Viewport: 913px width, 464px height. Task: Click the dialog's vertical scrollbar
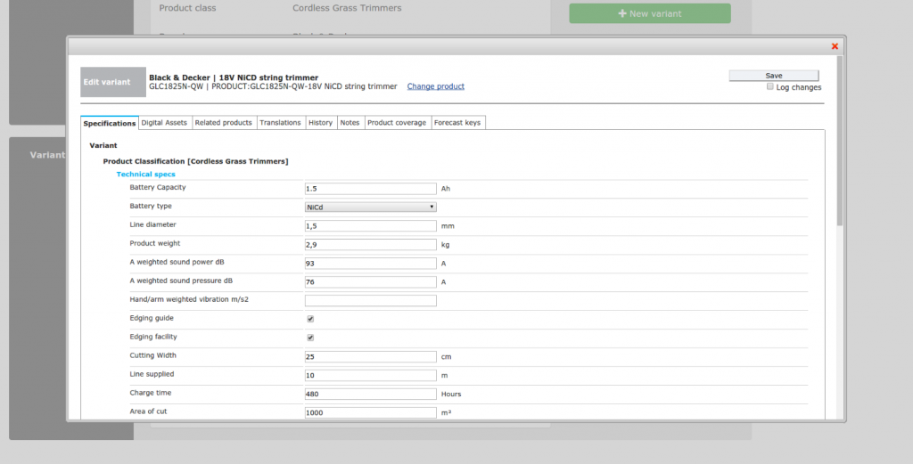coord(839,142)
